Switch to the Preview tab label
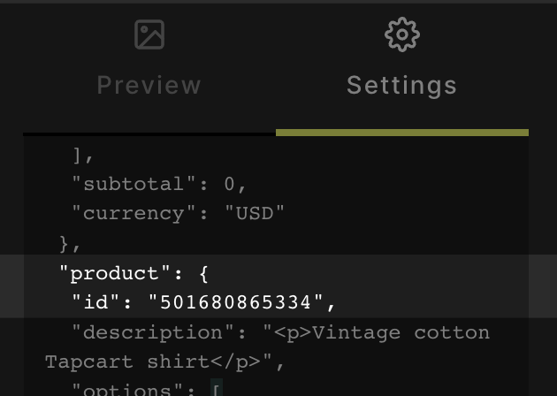Image resolution: width=557 pixels, height=396 pixels. pyautogui.click(x=149, y=85)
